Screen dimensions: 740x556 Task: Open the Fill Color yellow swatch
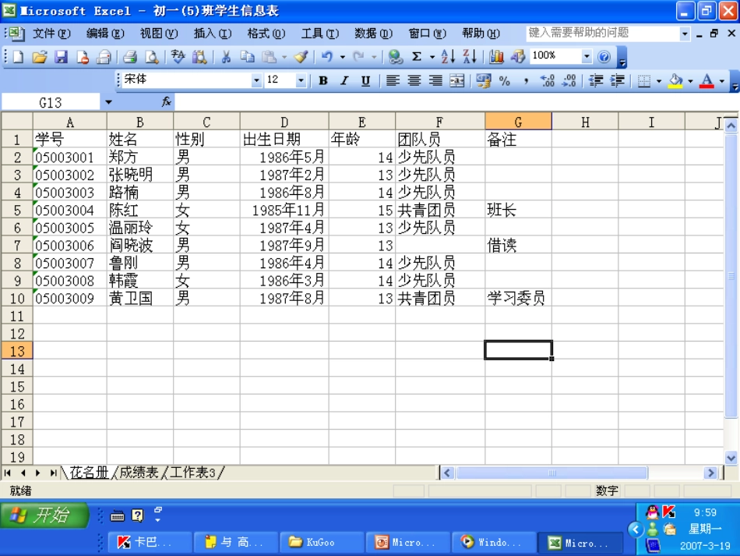(x=675, y=81)
